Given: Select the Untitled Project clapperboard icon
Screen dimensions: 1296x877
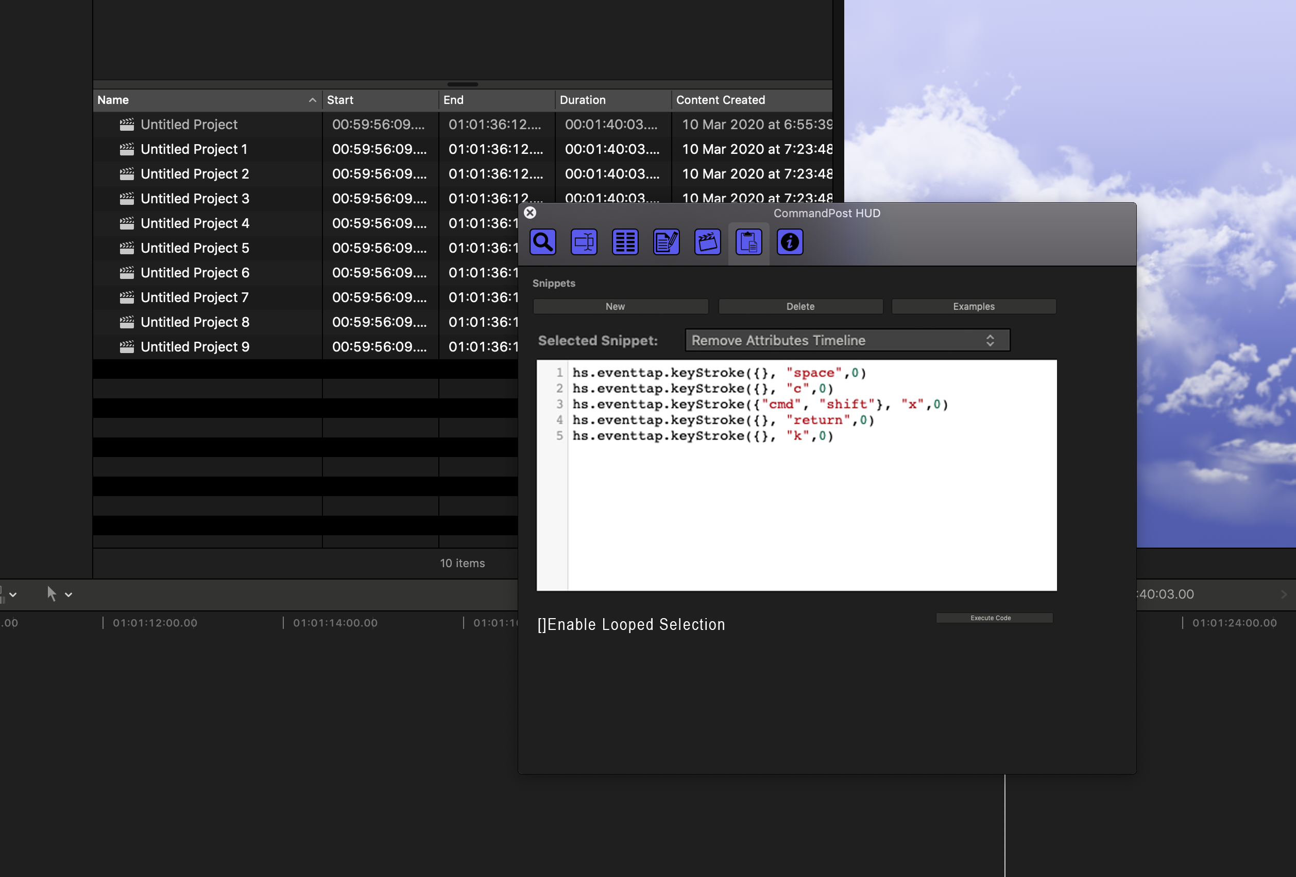Looking at the screenshot, I should pos(127,124).
